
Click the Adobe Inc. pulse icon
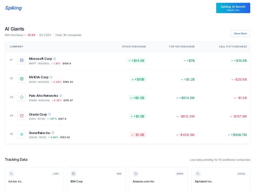pyautogui.click(x=11, y=174)
